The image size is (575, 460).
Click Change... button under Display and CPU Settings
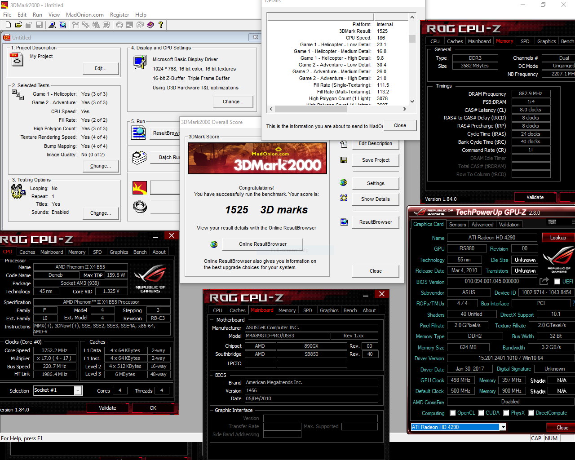(233, 102)
